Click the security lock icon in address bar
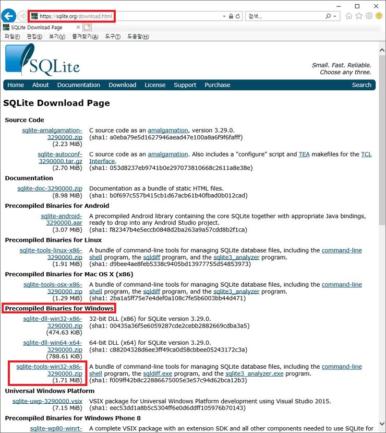The height and width of the screenshot is (433, 386). click(231, 17)
